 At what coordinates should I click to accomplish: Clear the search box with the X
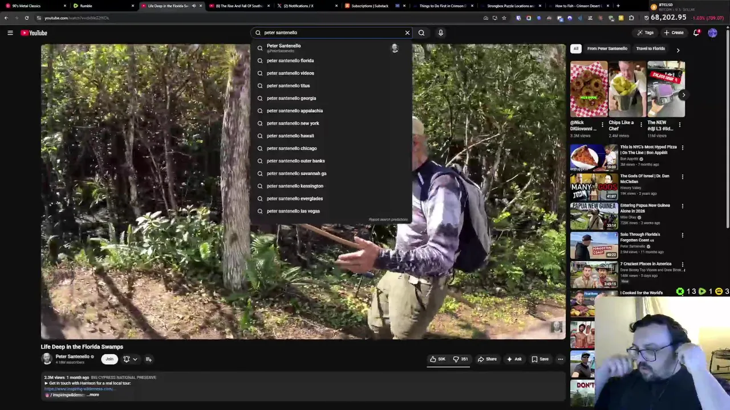[407, 32]
